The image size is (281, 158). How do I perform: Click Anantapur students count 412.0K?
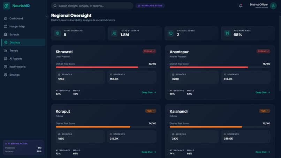pos(228,79)
